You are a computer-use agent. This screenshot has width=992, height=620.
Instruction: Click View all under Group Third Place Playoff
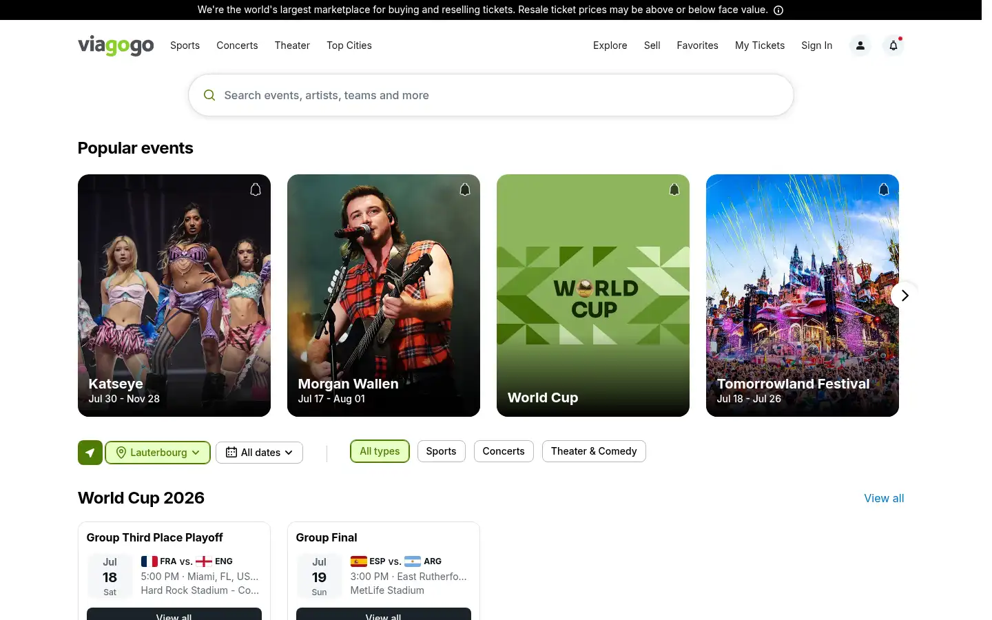point(174,614)
